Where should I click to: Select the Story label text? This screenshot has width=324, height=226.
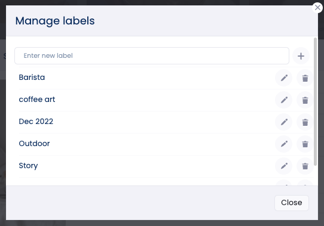(x=28, y=166)
